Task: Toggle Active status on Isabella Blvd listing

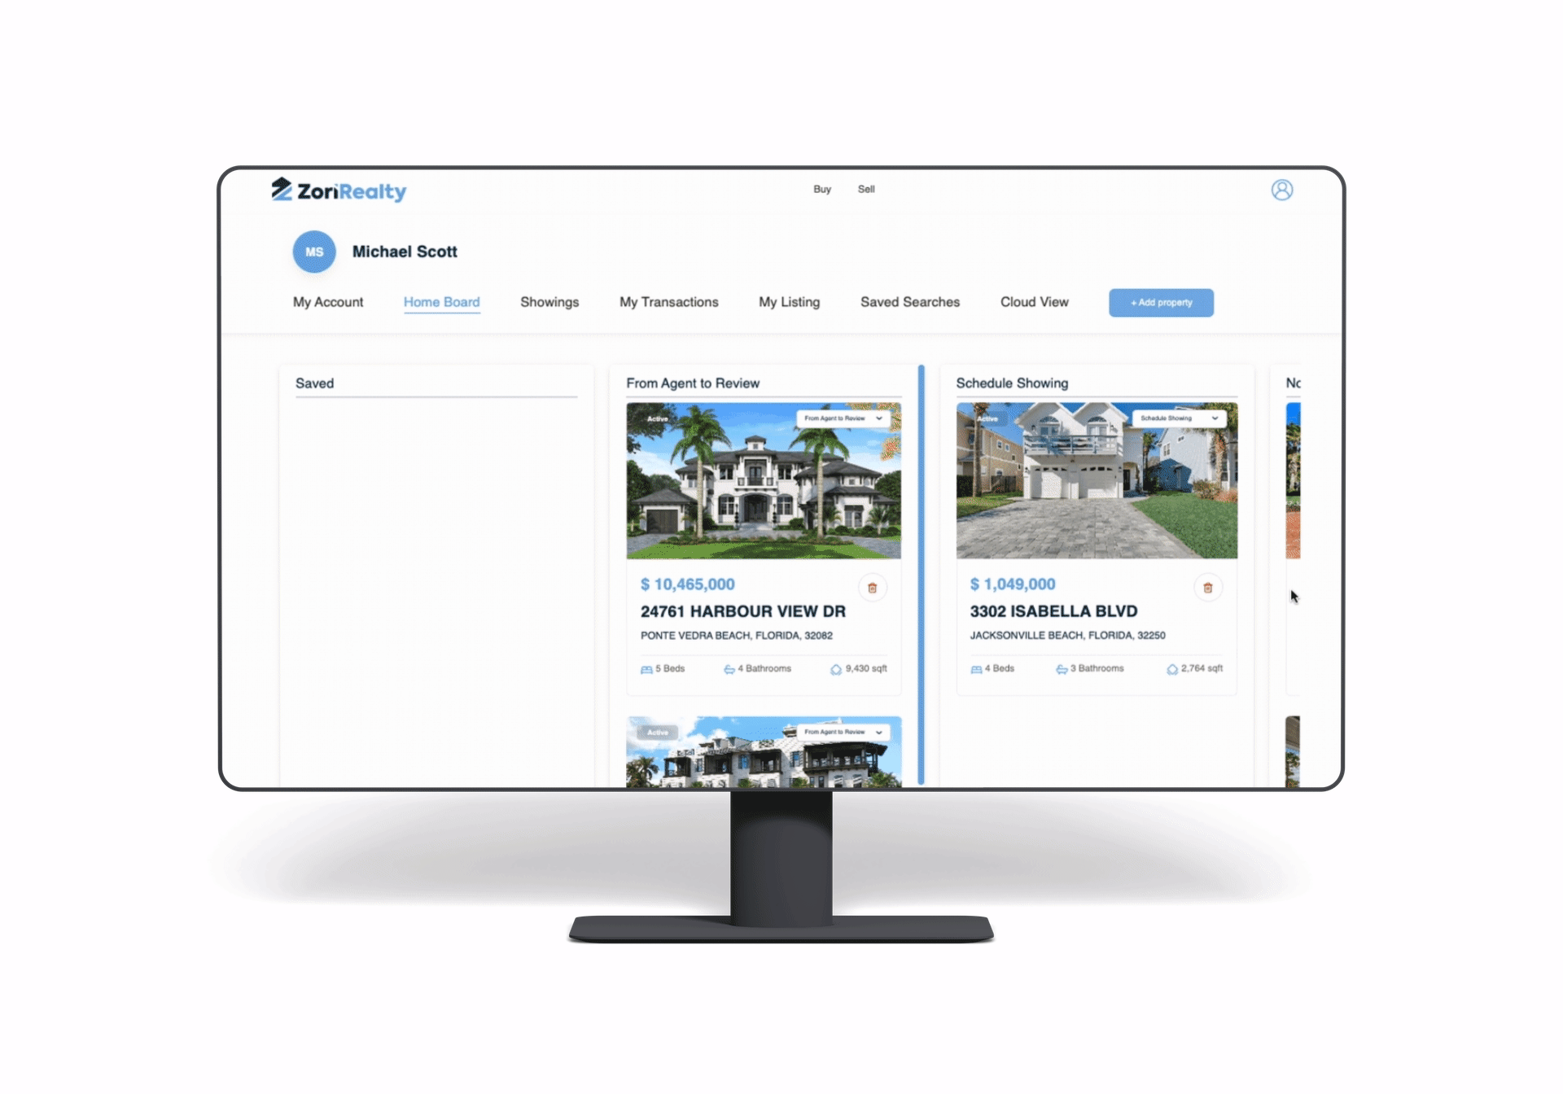Action: tap(987, 418)
